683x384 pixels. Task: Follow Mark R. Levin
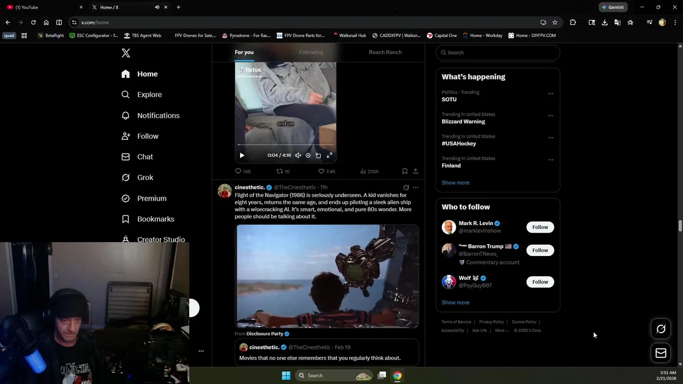tap(540, 227)
